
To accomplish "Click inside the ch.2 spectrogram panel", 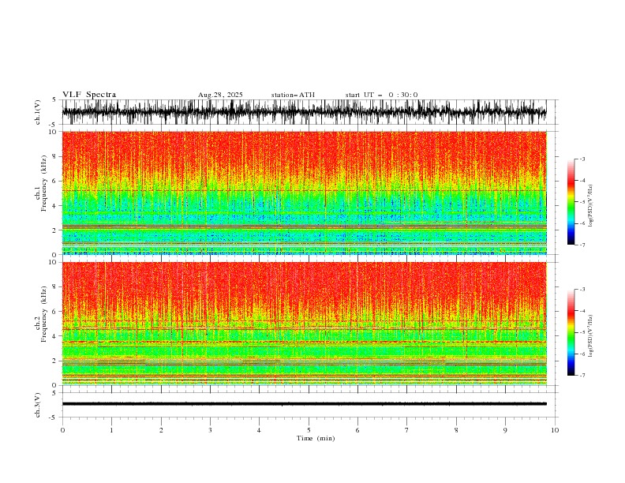I will (x=304, y=324).
